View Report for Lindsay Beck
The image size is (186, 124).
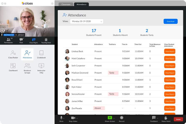click(170, 51)
